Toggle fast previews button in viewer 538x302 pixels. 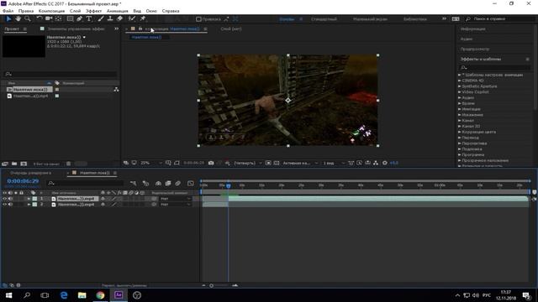tap(359, 163)
